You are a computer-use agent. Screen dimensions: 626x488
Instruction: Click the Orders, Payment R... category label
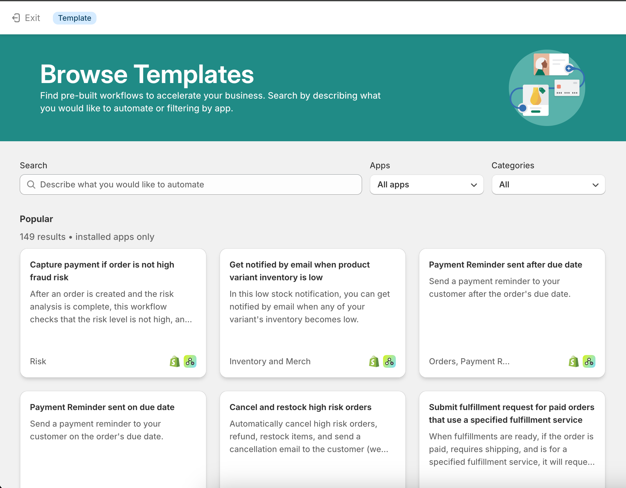(469, 361)
